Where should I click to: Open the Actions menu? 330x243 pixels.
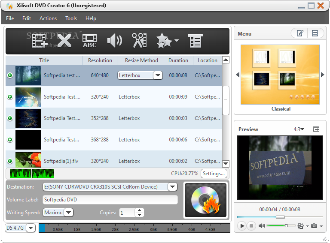point(48,18)
